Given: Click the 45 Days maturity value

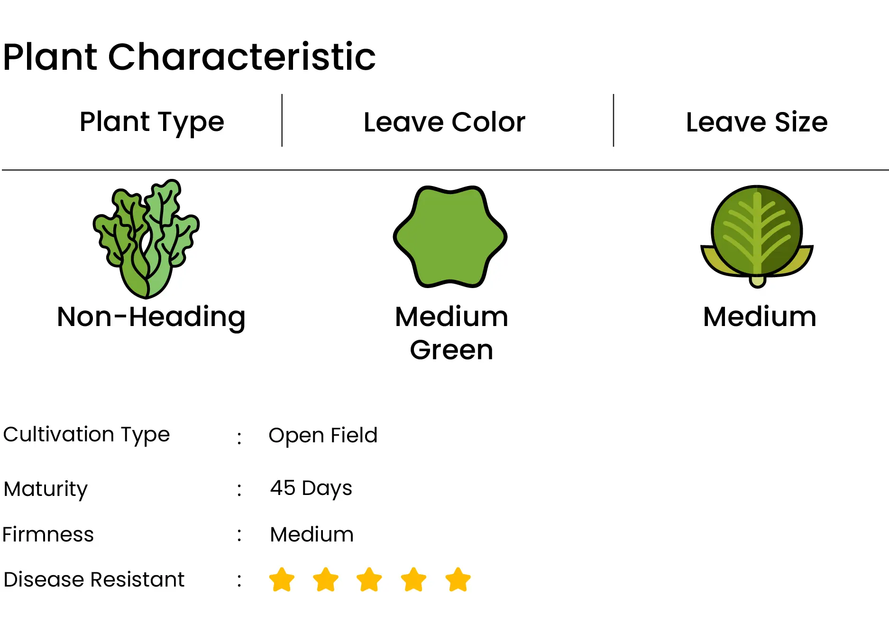Looking at the screenshot, I should [x=311, y=488].
